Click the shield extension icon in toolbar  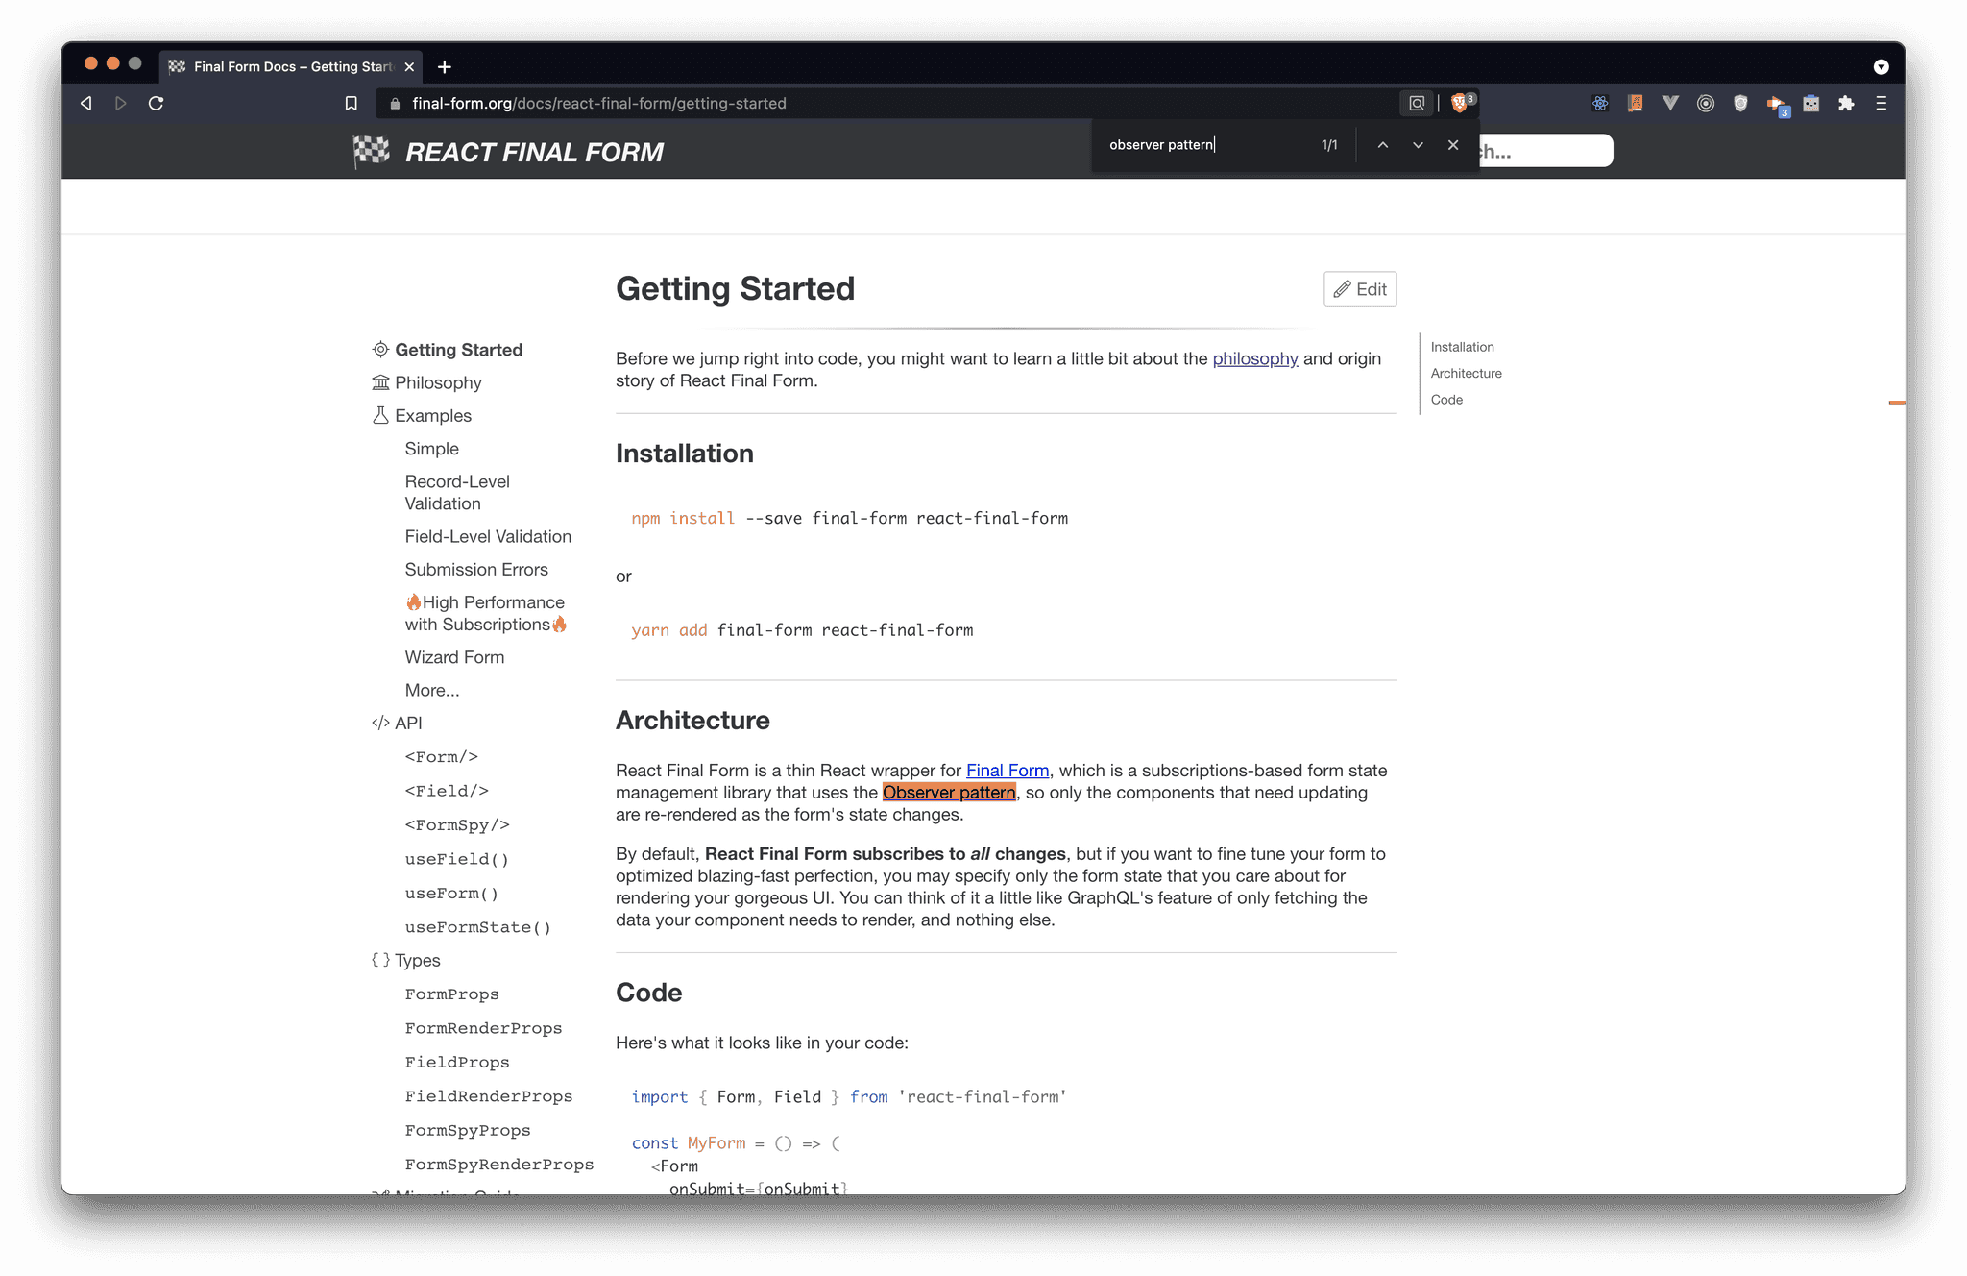point(1740,103)
